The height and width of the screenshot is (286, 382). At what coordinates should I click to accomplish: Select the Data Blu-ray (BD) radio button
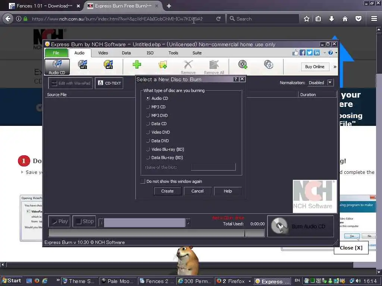[x=148, y=158]
